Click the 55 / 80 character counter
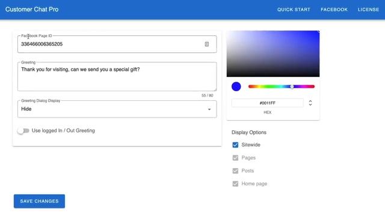This screenshot has width=385, height=216. pyautogui.click(x=207, y=95)
